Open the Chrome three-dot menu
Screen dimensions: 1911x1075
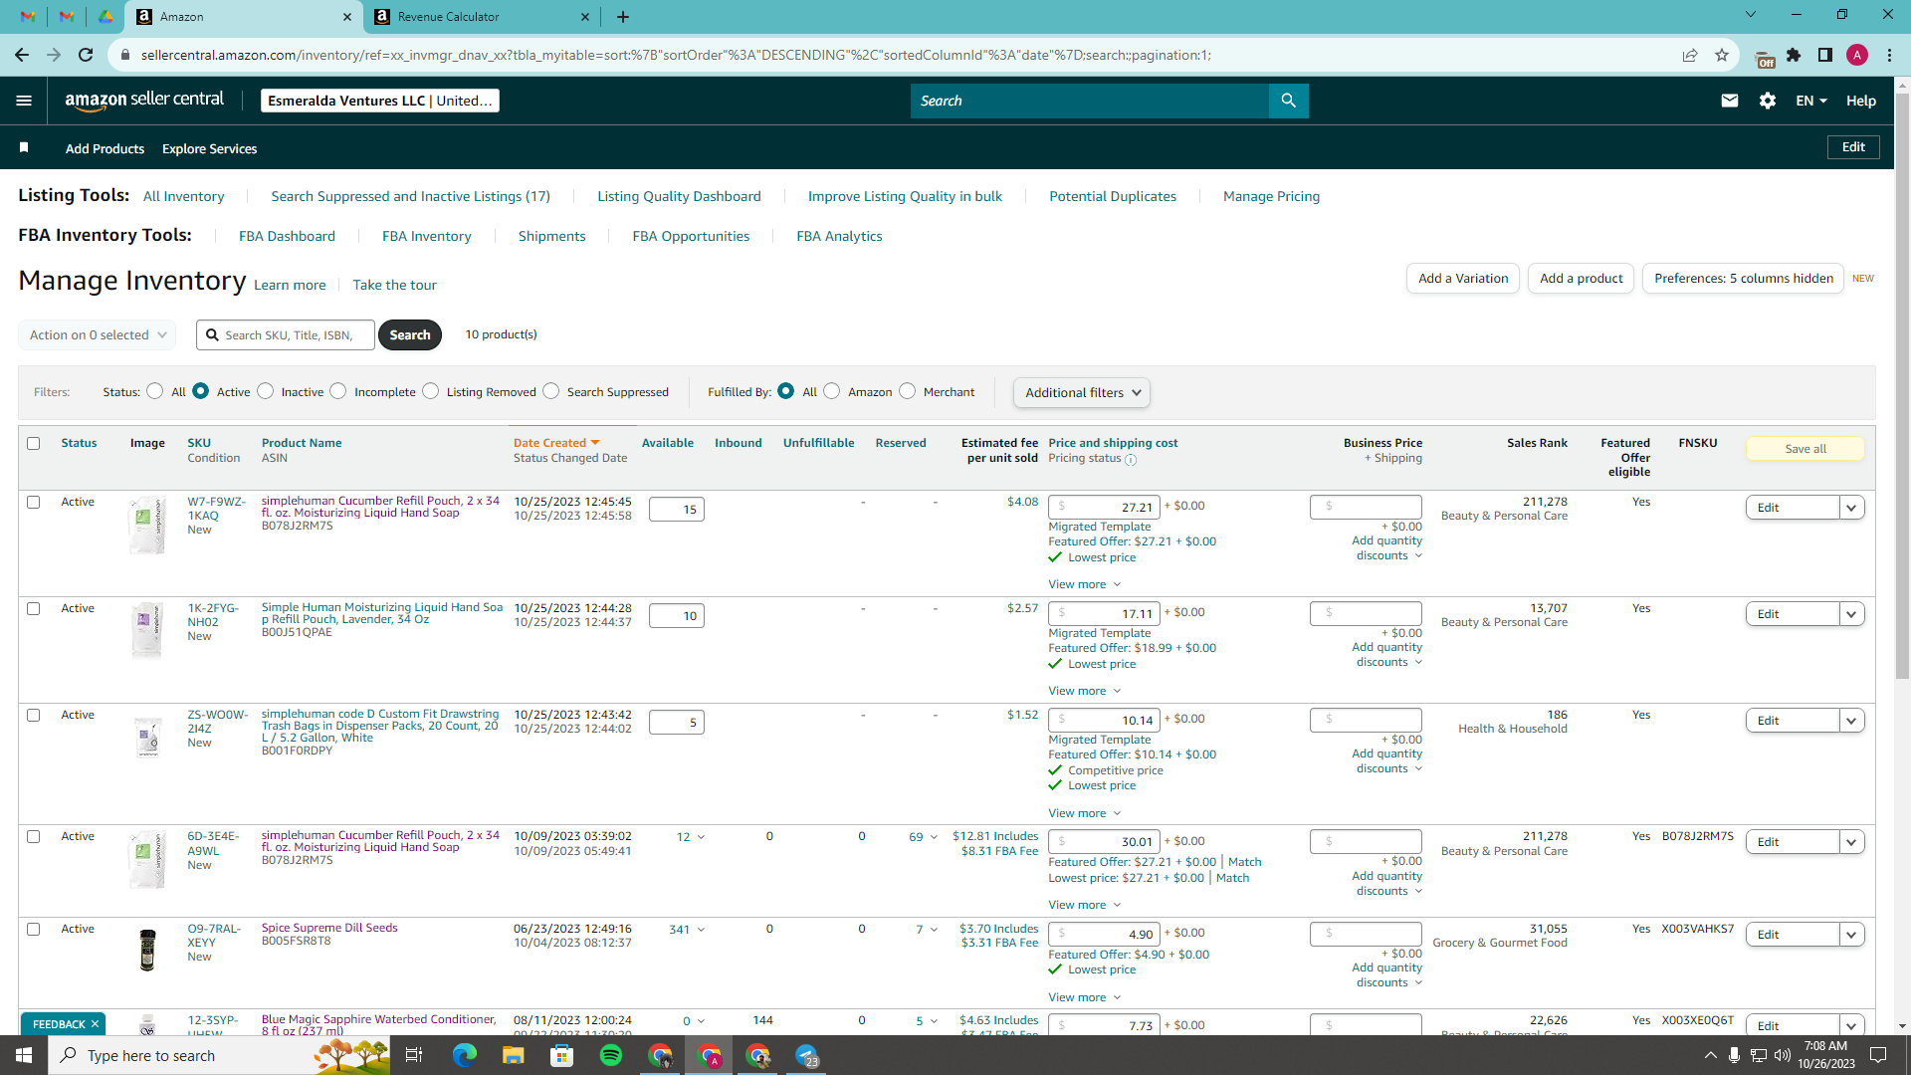(x=1889, y=55)
